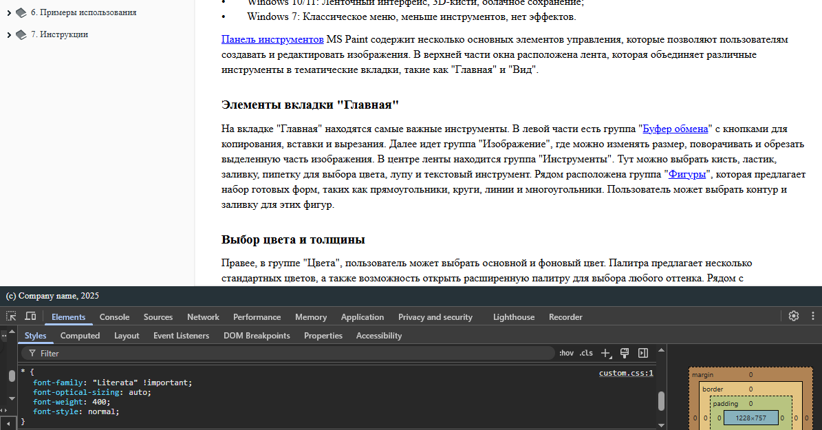The height and width of the screenshot is (430, 822).
Task: Switch to the Console tab
Action: tap(114, 317)
